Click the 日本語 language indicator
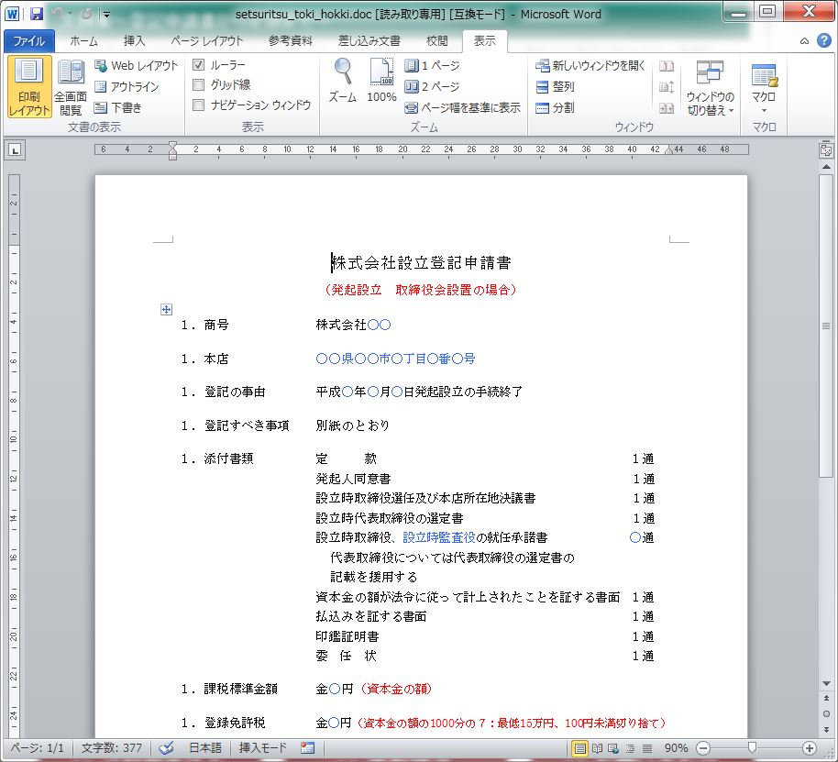 (205, 748)
